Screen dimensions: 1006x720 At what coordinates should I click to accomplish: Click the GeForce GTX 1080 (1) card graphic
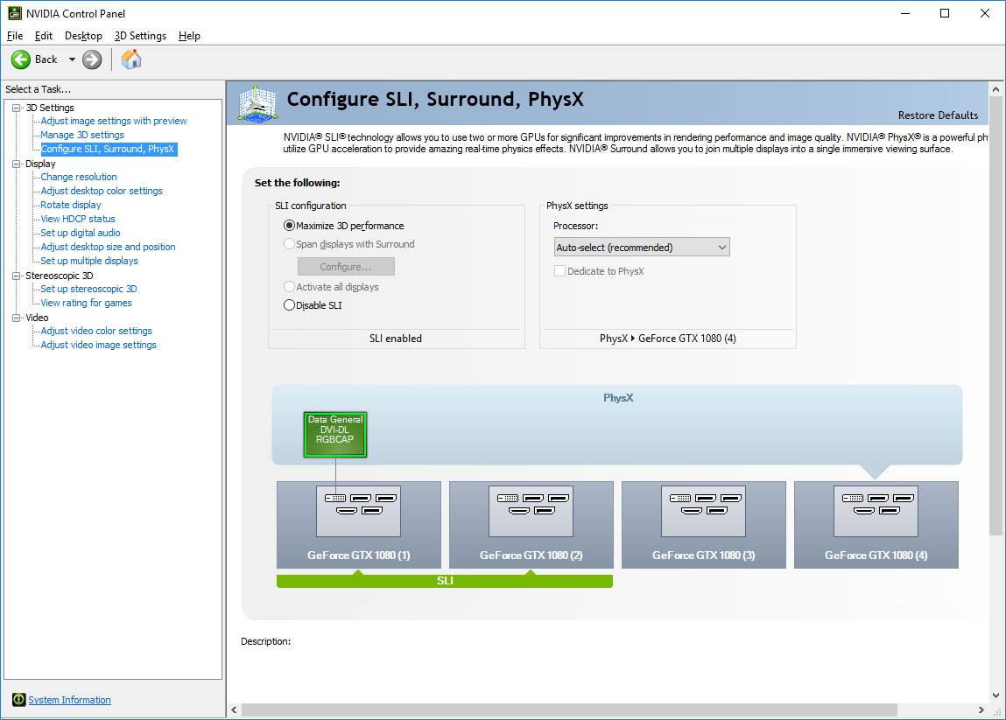[358, 511]
